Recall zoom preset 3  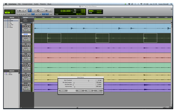click(x=21, y=14)
